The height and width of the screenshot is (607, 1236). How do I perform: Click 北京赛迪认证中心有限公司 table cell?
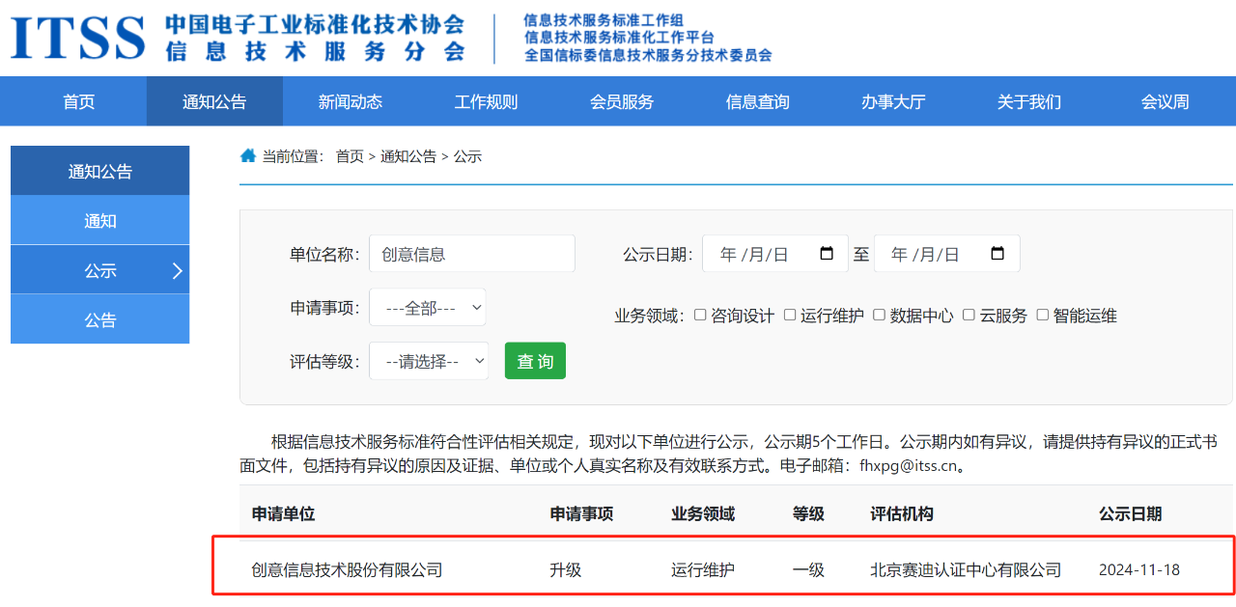[966, 570]
